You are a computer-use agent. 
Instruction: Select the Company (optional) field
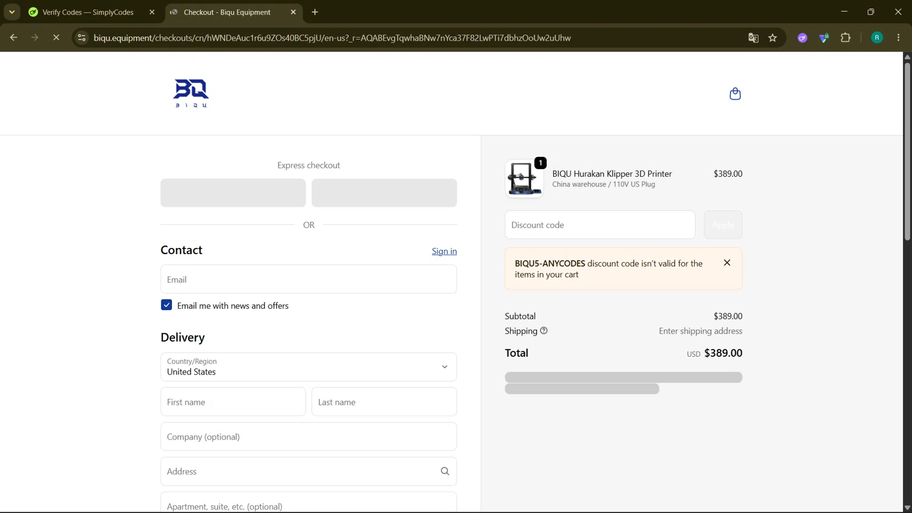pos(309,436)
